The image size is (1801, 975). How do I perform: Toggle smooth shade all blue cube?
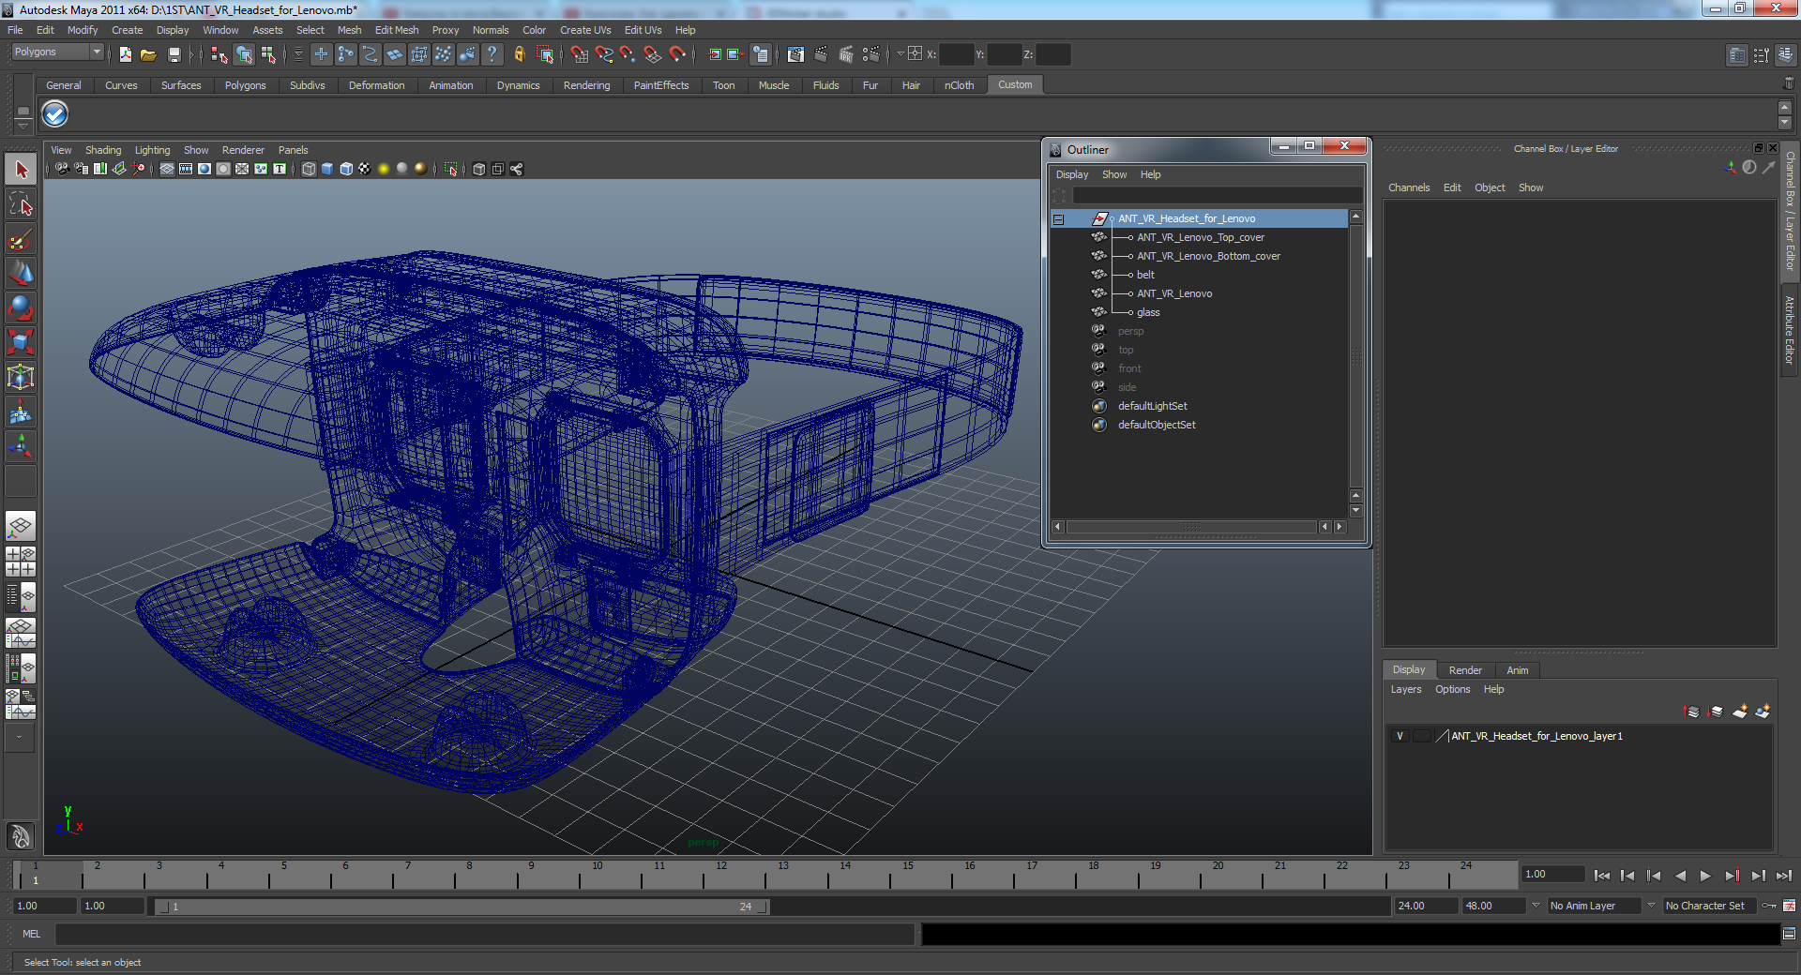coord(327,169)
